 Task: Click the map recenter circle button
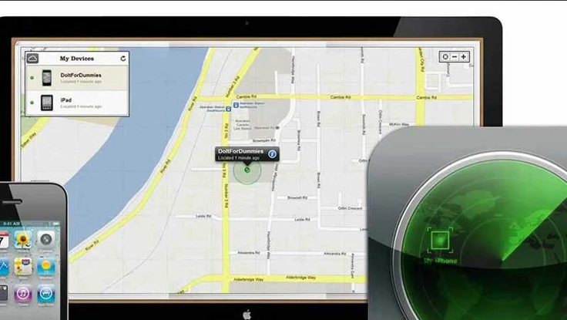(x=444, y=57)
